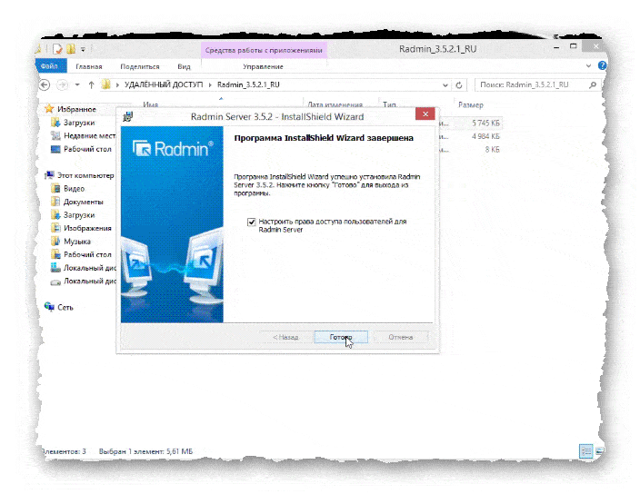
Task: Open the Файл tab in Explorer
Action: pos(49,66)
